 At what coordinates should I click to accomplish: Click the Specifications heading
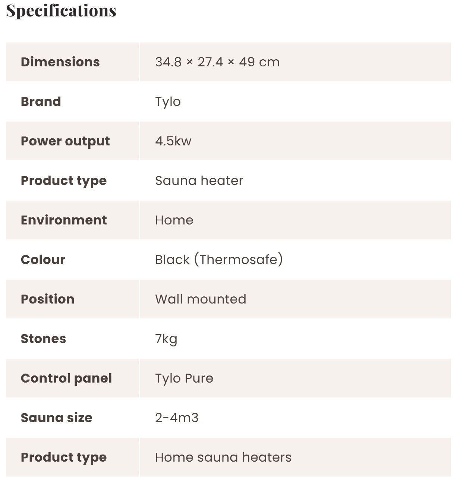tap(61, 11)
